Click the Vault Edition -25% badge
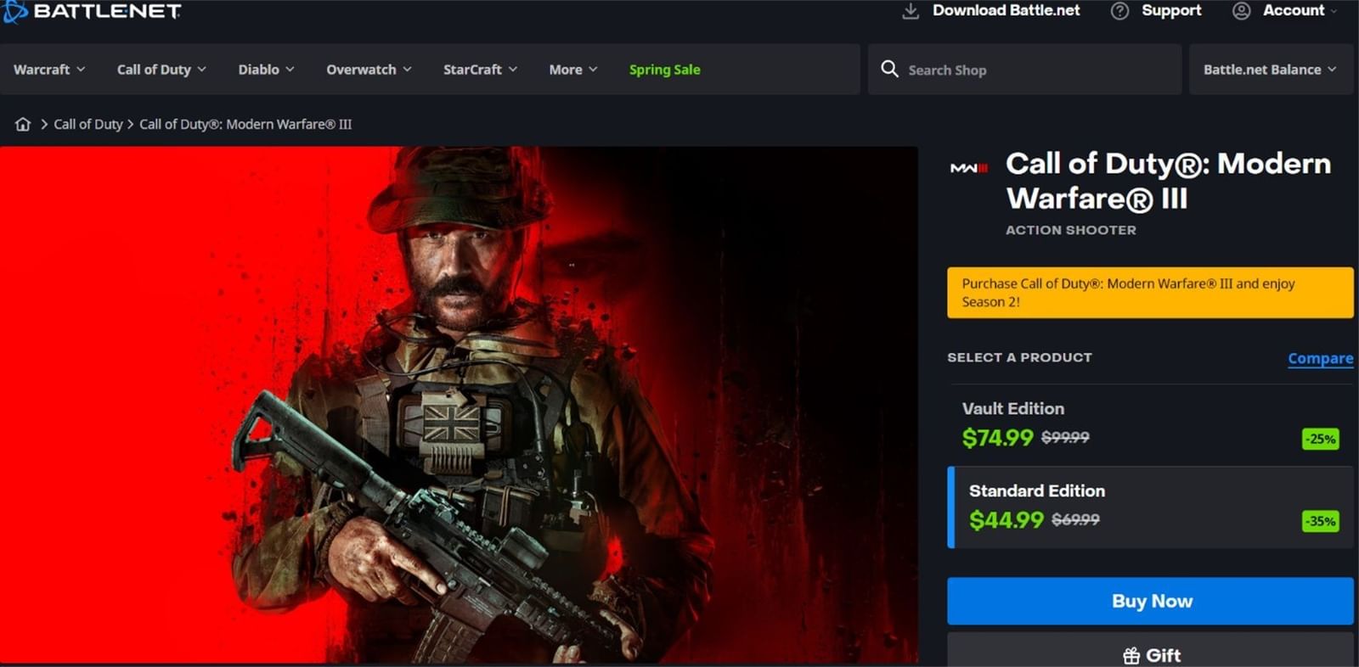 pos(1321,439)
